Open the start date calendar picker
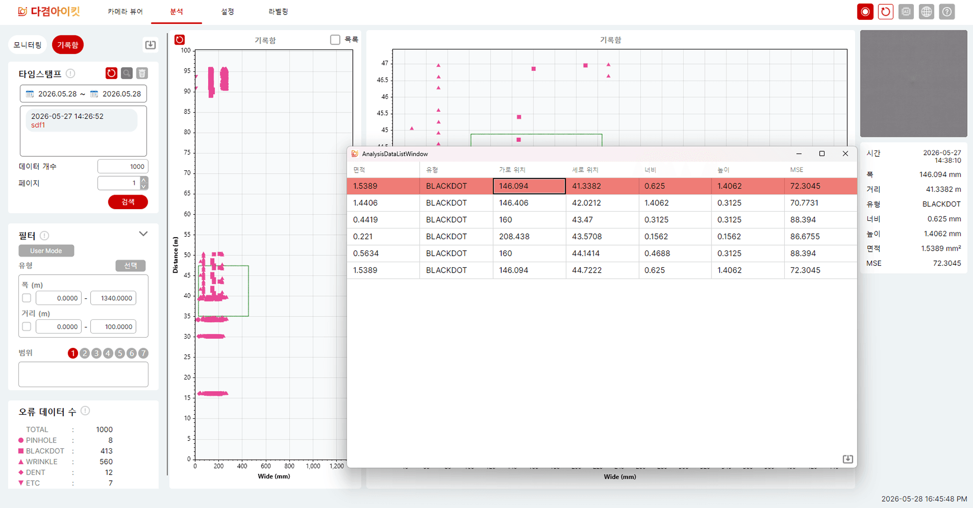 [x=30, y=94]
